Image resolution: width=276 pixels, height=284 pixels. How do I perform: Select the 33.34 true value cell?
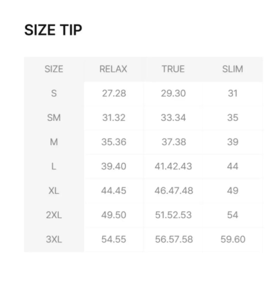point(173,118)
